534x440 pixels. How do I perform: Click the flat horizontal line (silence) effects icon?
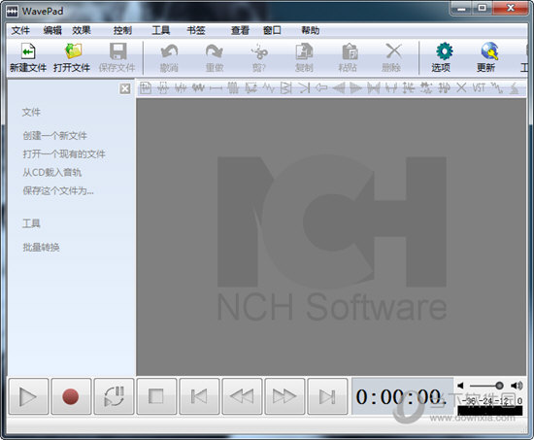[216, 88]
